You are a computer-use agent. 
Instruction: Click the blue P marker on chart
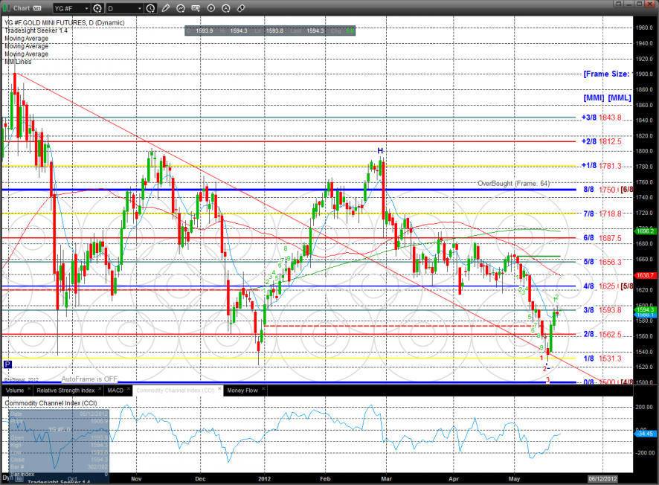click(7, 364)
